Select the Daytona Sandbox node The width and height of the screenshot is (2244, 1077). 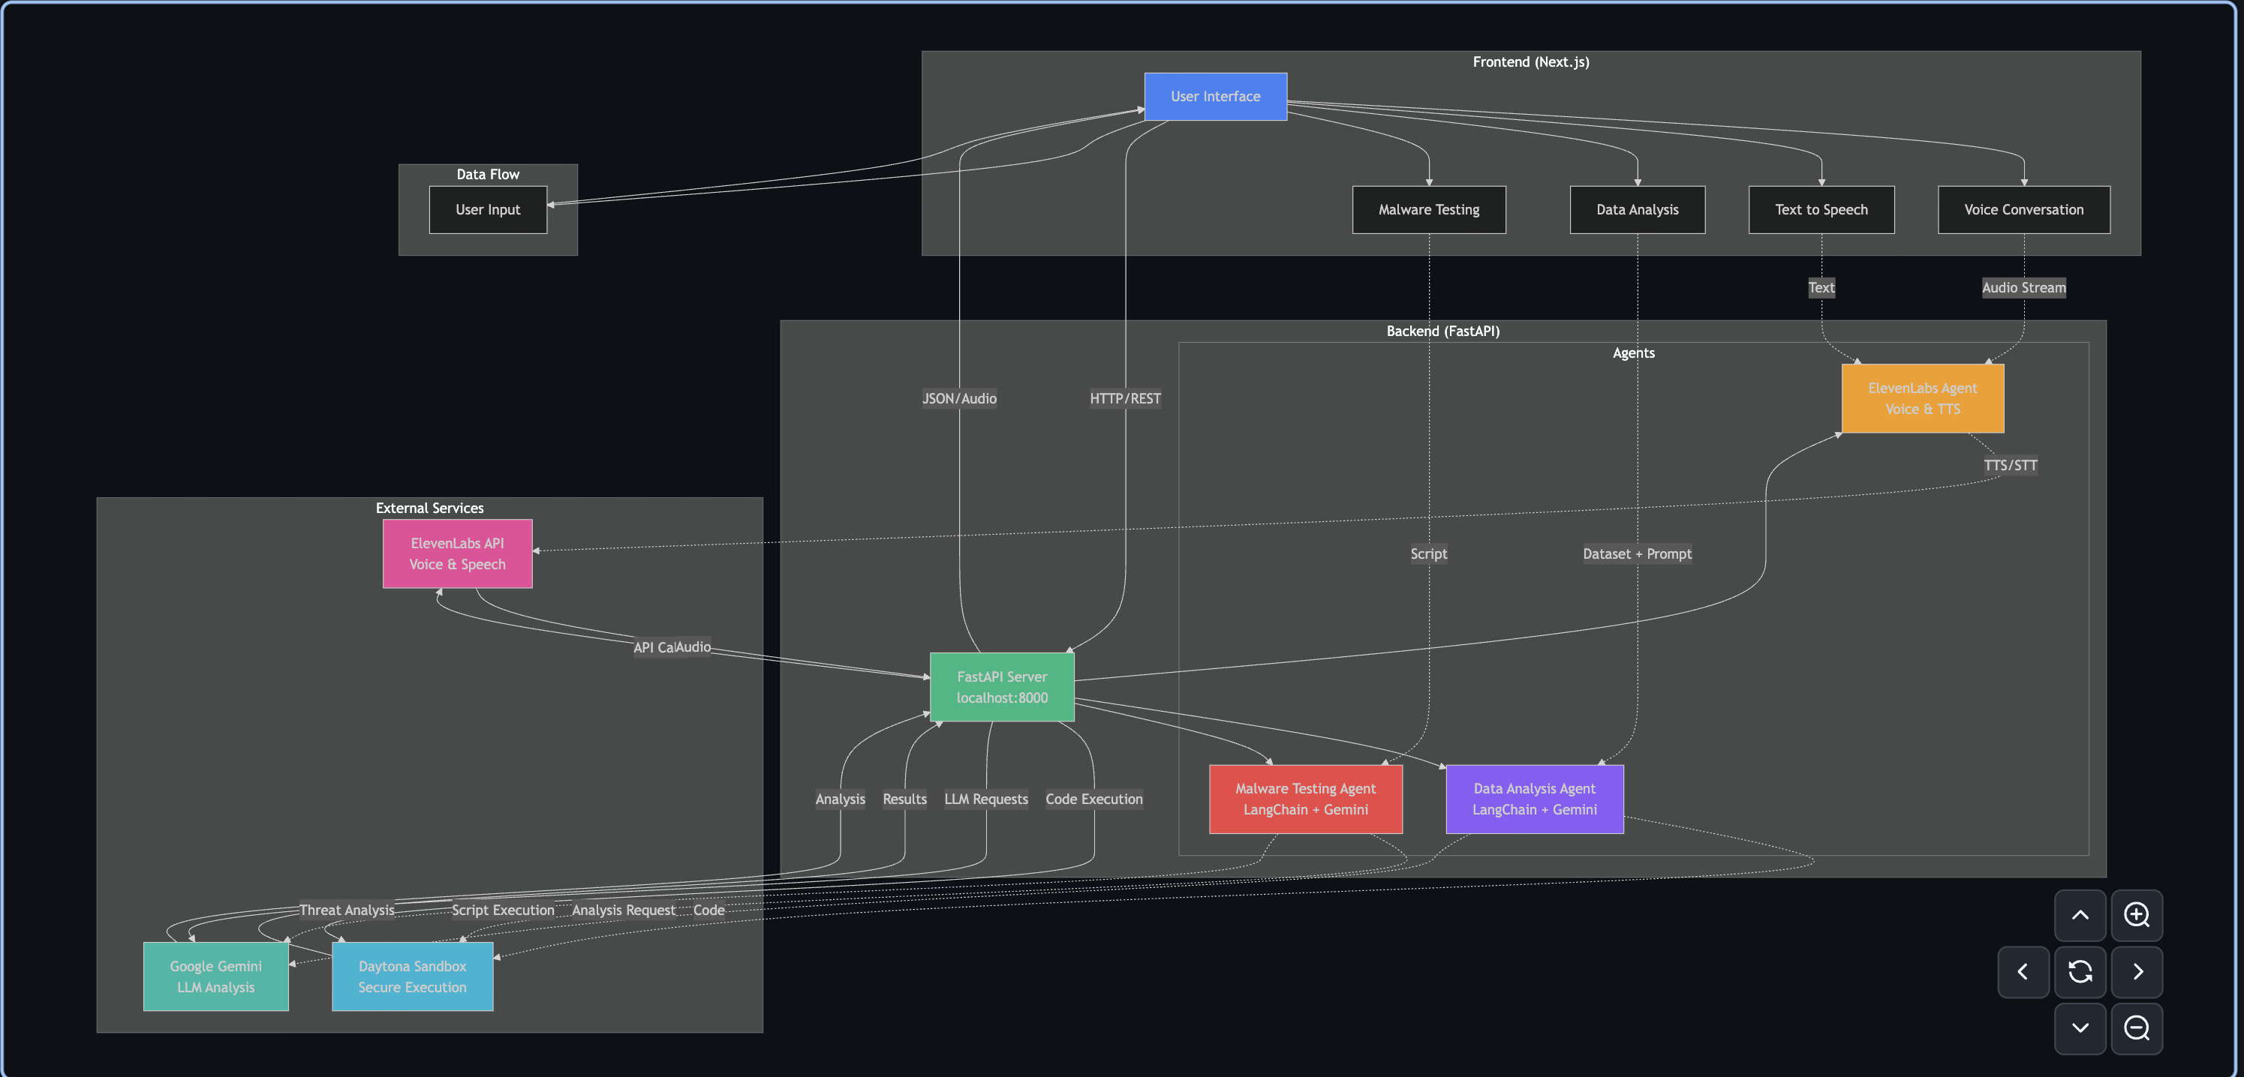point(412,976)
